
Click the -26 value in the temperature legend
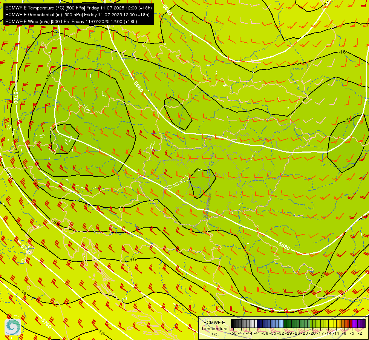[297, 333]
